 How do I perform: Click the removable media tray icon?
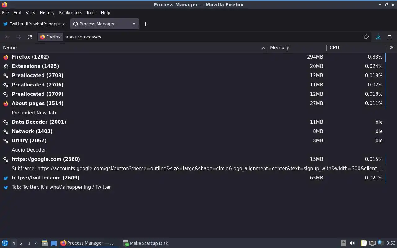coord(343,243)
